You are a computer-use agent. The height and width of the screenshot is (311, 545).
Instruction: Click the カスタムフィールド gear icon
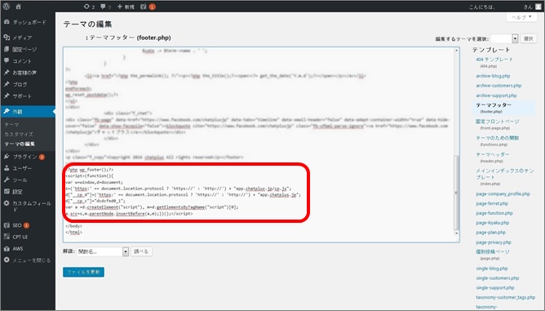[7, 203]
